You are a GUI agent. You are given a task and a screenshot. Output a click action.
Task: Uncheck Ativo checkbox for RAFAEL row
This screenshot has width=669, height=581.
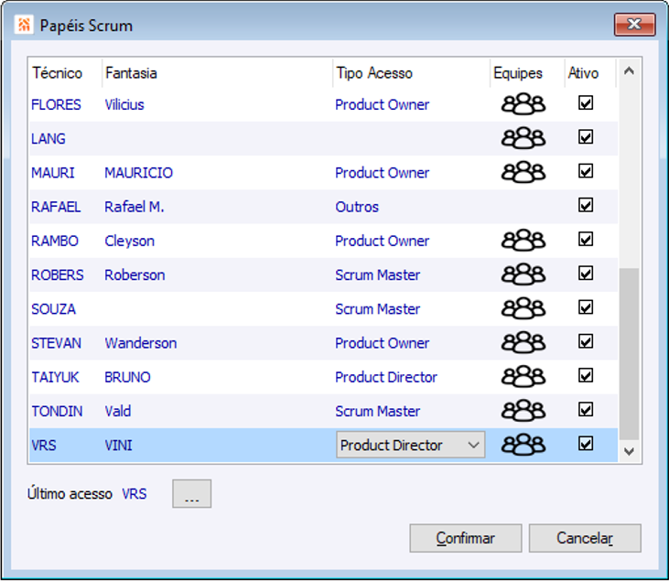click(586, 206)
